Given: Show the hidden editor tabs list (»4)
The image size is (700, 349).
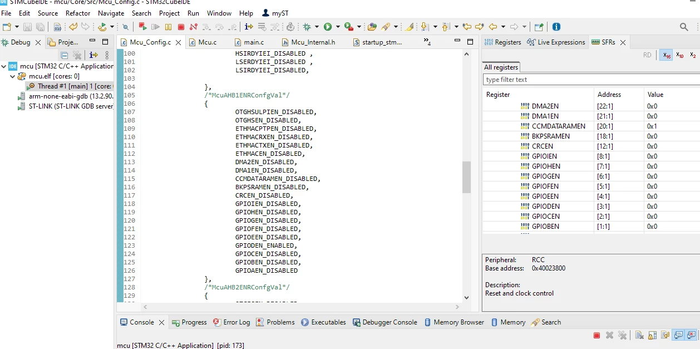Looking at the screenshot, I should (427, 42).
